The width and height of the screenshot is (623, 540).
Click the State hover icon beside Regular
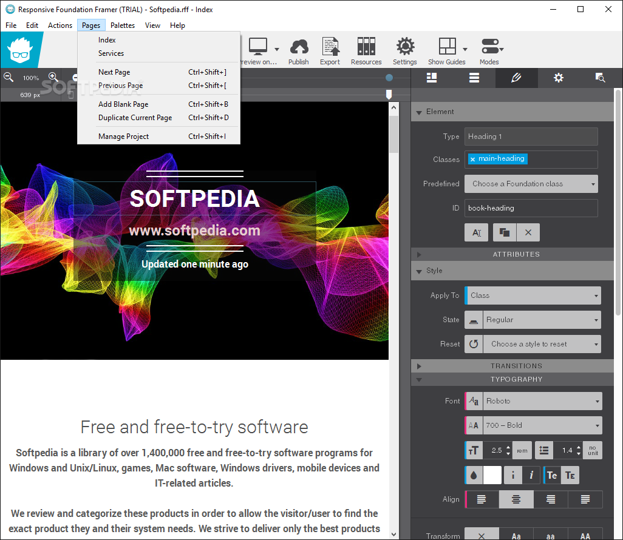[474, 320]
